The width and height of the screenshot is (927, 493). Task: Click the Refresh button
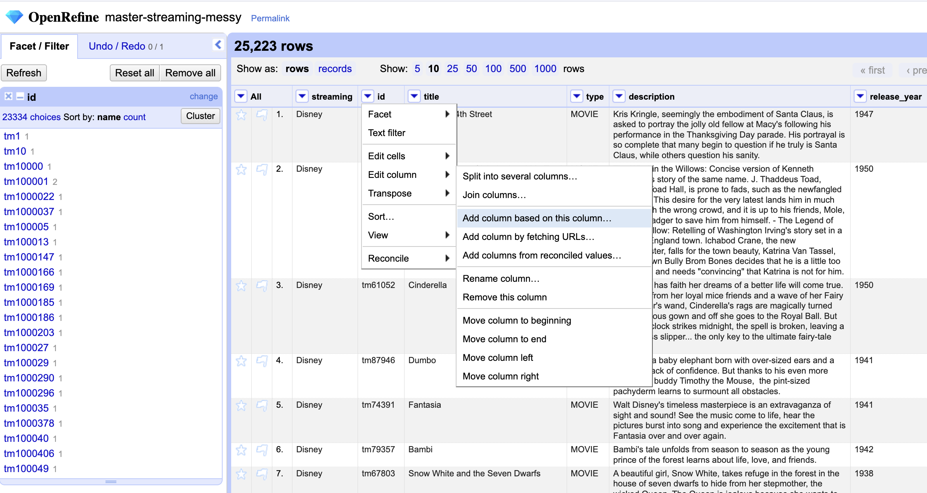24,73
